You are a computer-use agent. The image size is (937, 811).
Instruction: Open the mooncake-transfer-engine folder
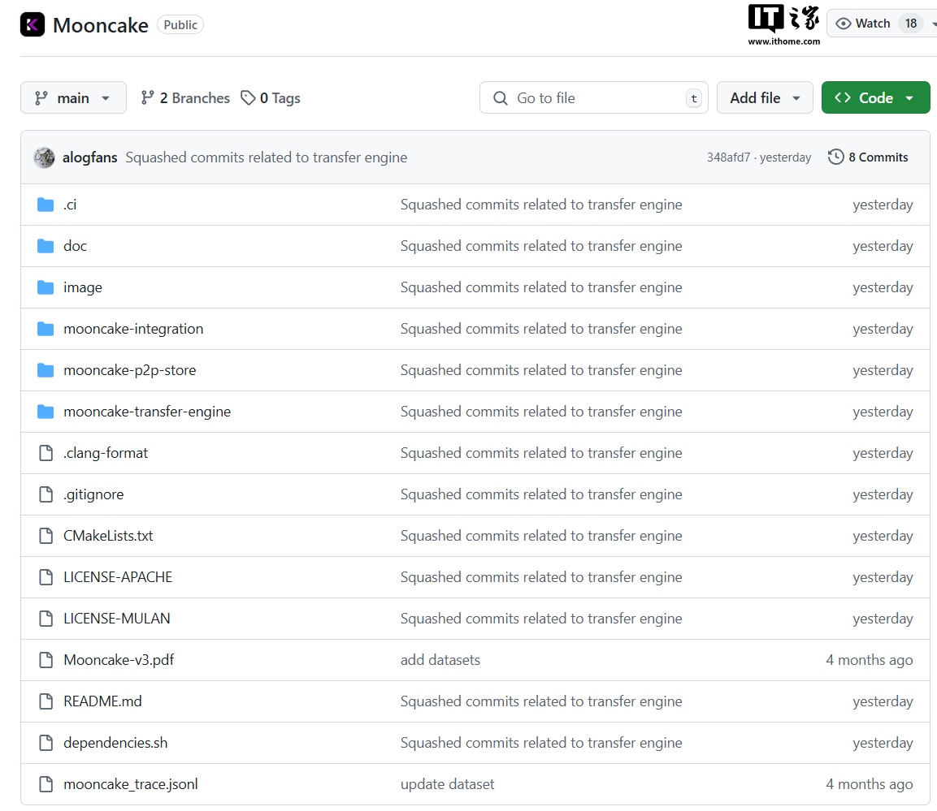147,412
